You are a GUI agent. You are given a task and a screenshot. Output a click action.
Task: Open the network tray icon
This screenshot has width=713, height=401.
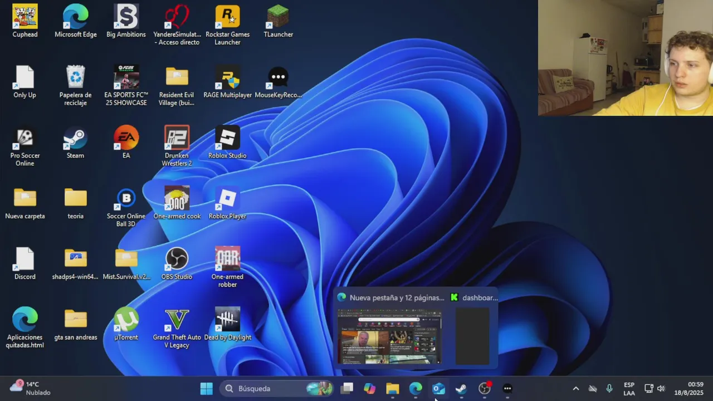[x=649, y=389]
